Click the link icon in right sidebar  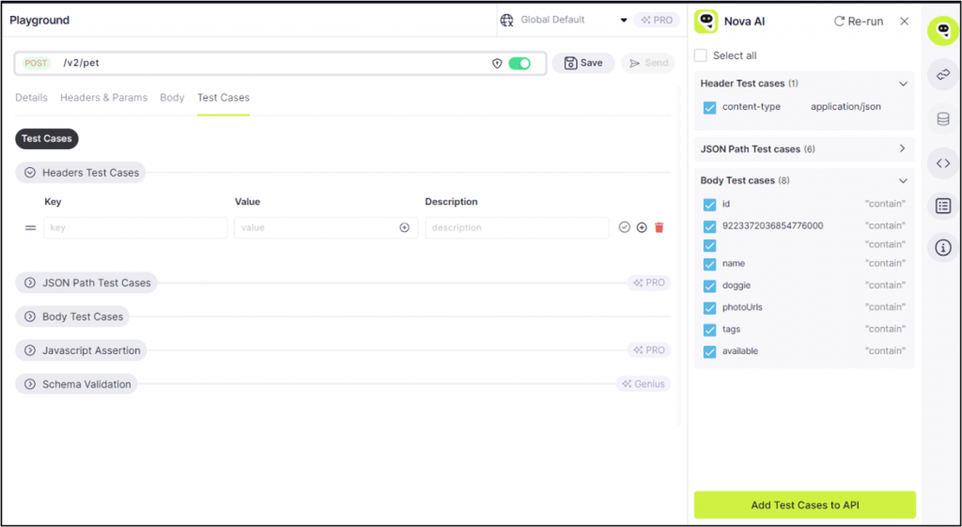[943, 74]
